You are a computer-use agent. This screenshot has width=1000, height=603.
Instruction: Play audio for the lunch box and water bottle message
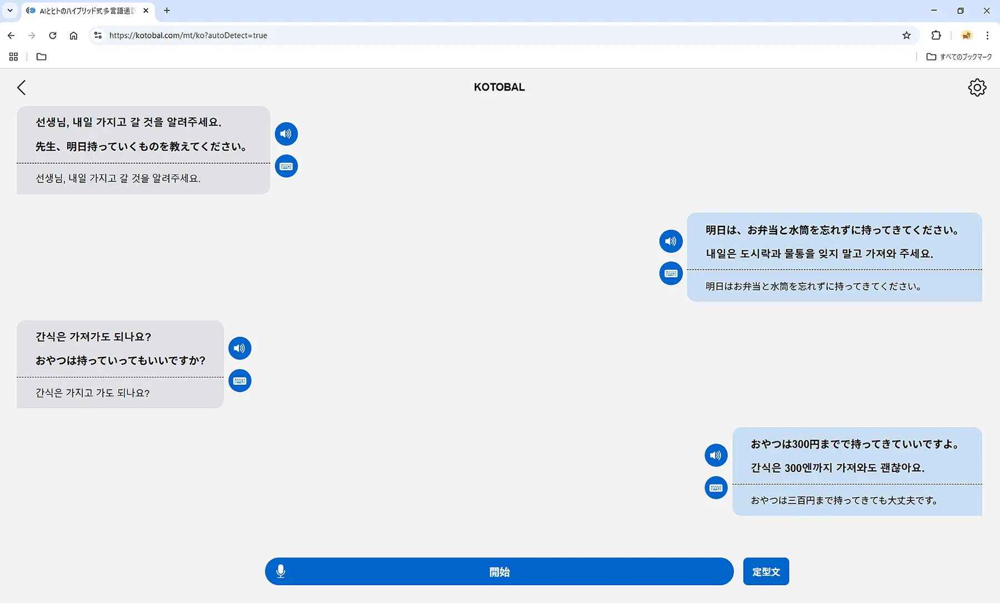tap(671, 241)
